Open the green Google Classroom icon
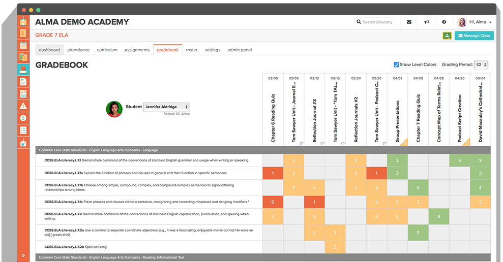This screenshot has height=262, width=503. [x=447, y=36]
